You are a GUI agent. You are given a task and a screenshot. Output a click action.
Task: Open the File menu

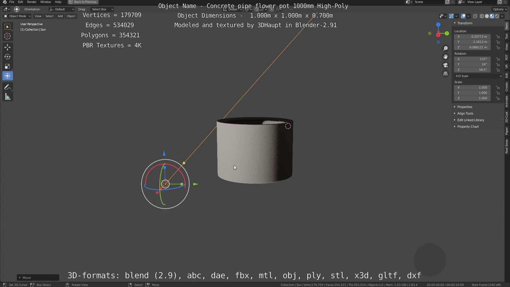click(x=12, y=2)
